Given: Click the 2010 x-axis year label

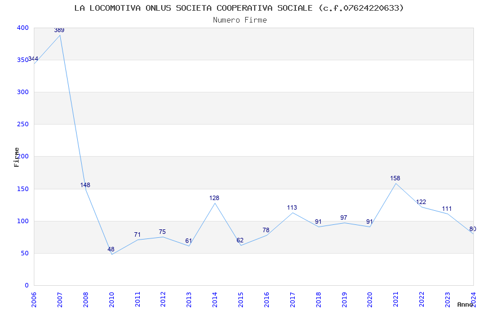Looking at the screenshot, I should [112, 300].
